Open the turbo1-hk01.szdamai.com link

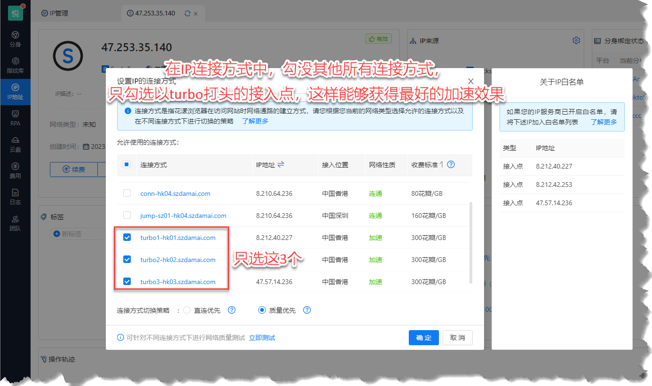(x=178, y=238)
